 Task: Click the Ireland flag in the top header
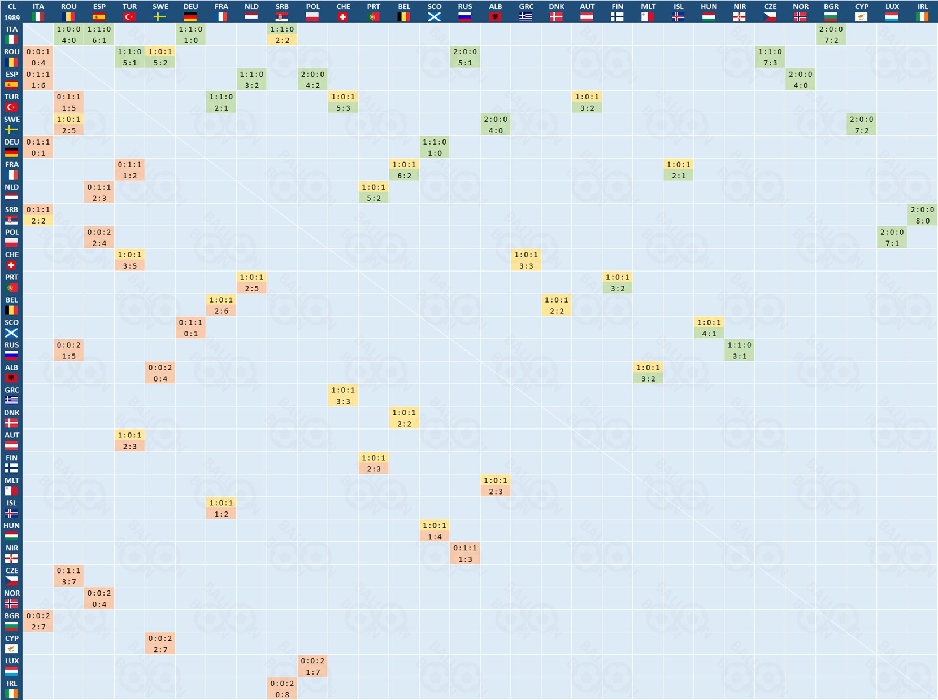point(922,17)
